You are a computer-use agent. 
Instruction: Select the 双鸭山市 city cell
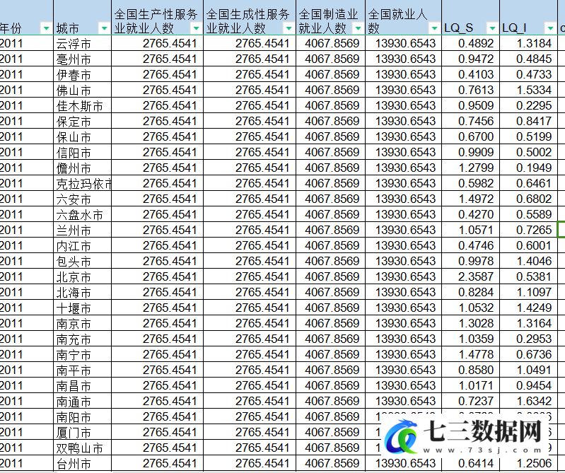pos(82,448)
